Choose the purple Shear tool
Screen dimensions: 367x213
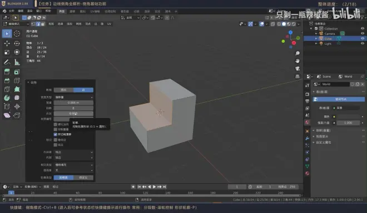point(7,115)
